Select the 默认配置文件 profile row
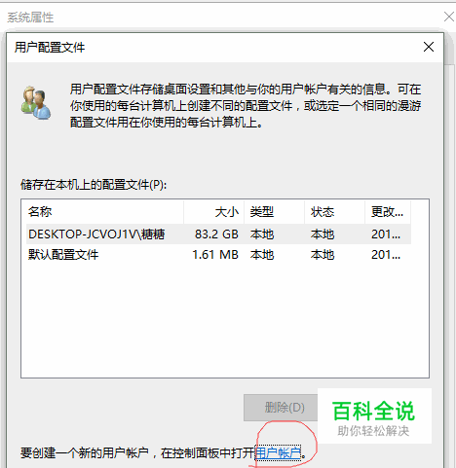Image resolution: width=456 pixels, height=468 pixels. (218, 255)
